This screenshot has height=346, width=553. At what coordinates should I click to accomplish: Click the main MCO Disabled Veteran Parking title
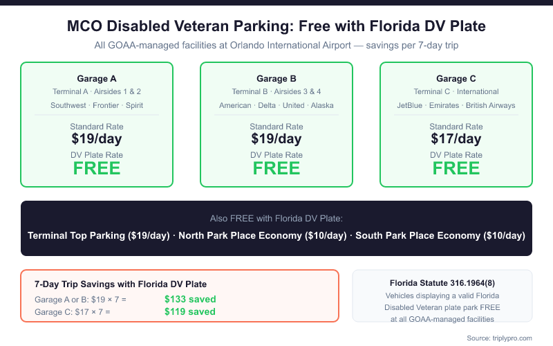pos(276,26)
